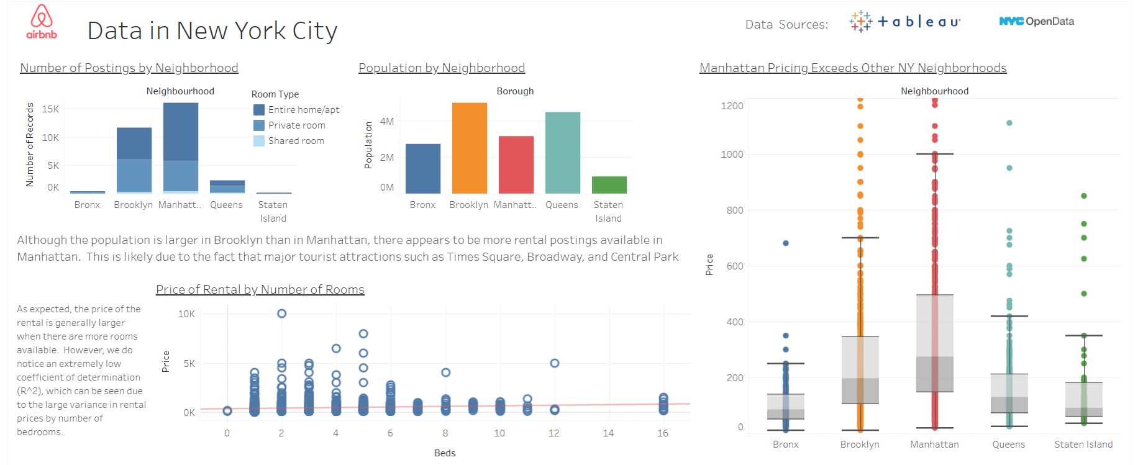Select the red Manhattan population bar

[516, 165]
